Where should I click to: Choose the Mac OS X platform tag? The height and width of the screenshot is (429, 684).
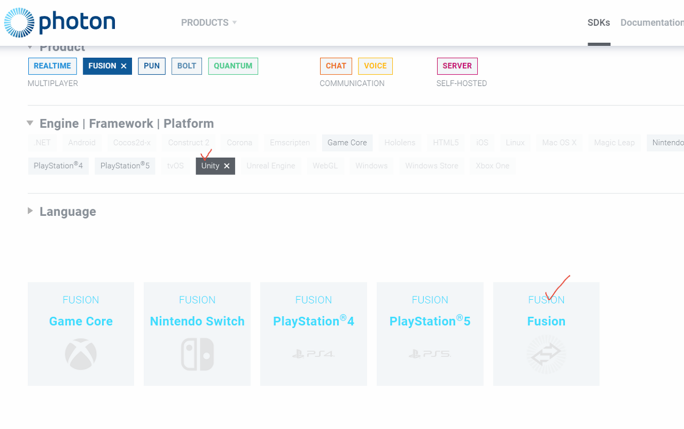pos(559,143)
